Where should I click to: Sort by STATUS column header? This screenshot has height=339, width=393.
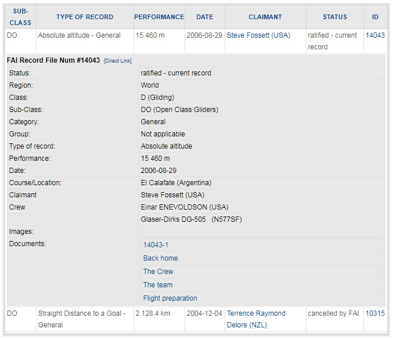click(x=335, y=17)
